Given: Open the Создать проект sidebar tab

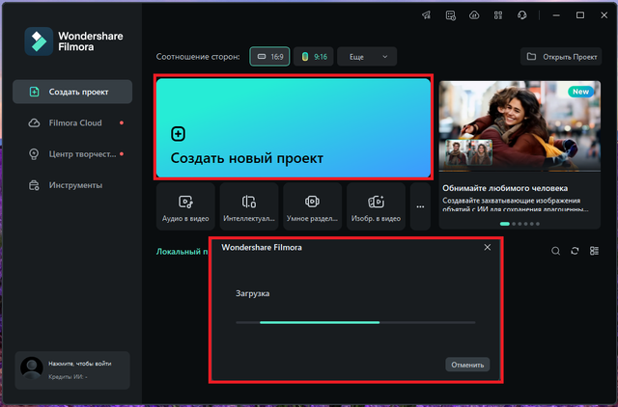Looking at the screenshot, I should [x=72, y=92].
